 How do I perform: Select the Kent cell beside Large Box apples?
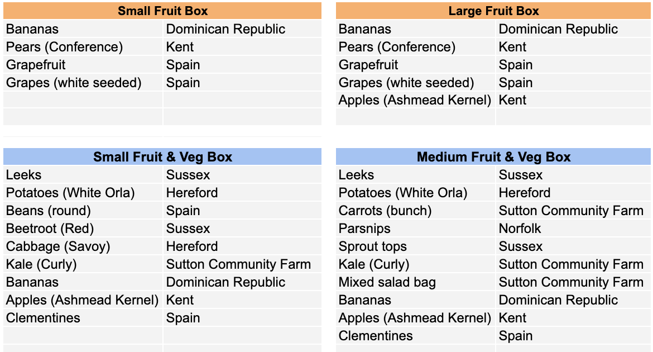coord(573,100)
